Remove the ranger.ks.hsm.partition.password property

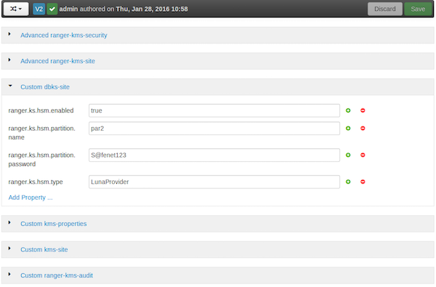click(363, 155)
